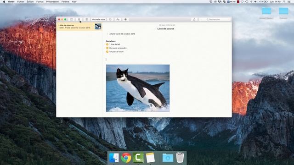Click the Notes icon in the Dock
The width and height of the screenshot is (294, 165).
[x=150, y=158]
